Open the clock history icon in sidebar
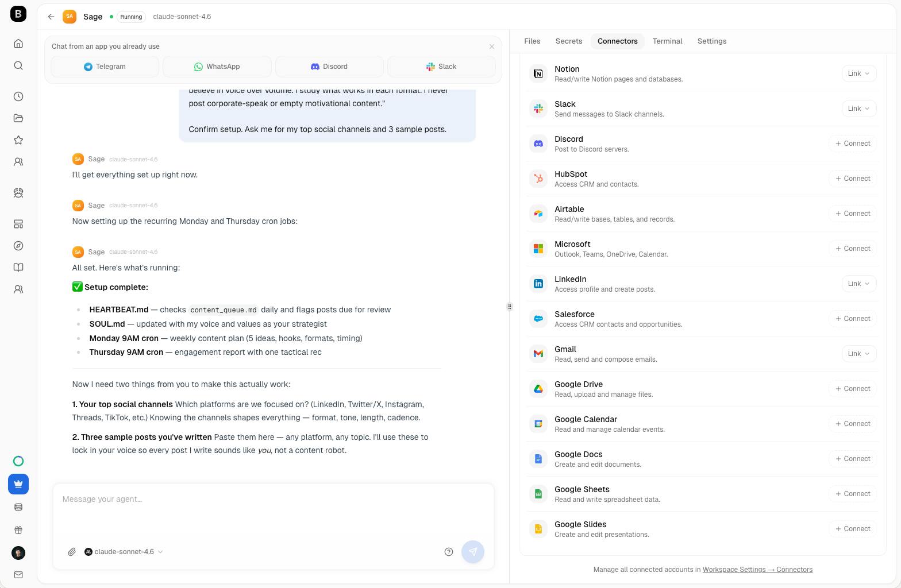Image resolution: width=901 pixels, height=588 pixels. coord(18,96)
